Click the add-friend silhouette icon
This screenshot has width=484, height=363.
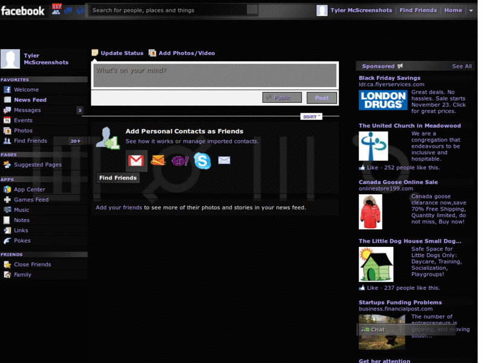point(107,138)
